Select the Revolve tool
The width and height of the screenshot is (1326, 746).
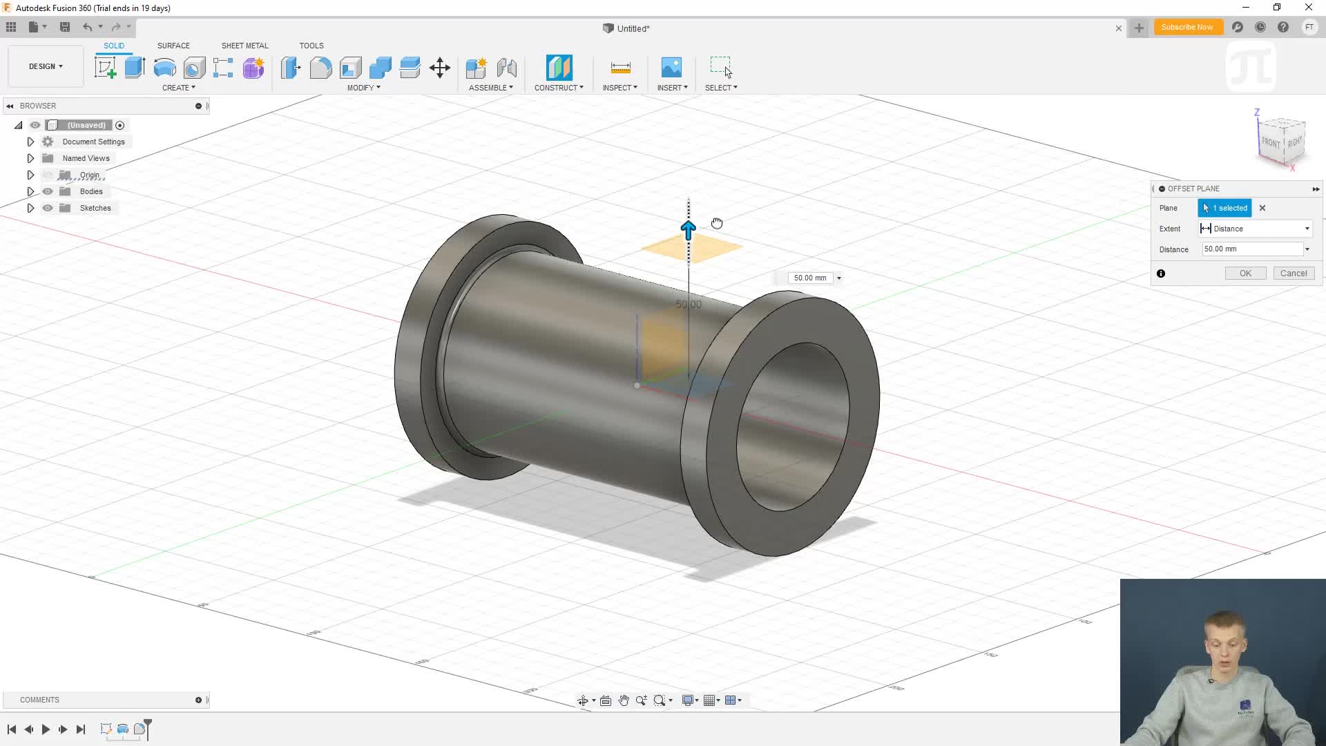pos(164,68)
